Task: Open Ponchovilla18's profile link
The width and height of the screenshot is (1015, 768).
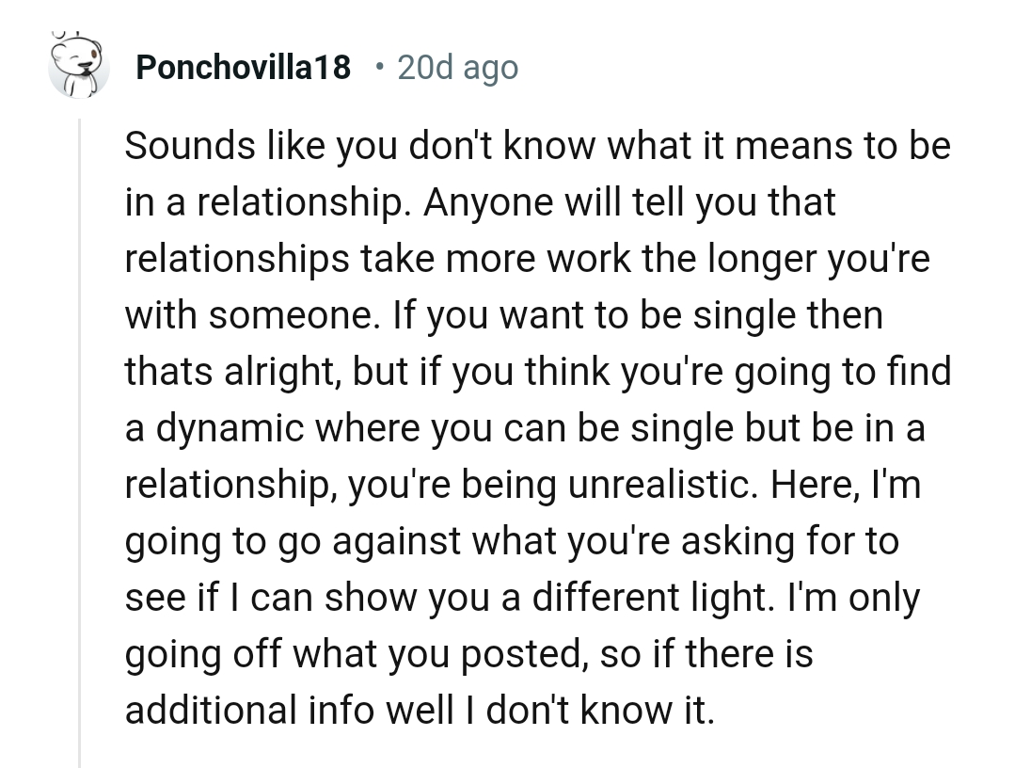Action: pos(243,67)
